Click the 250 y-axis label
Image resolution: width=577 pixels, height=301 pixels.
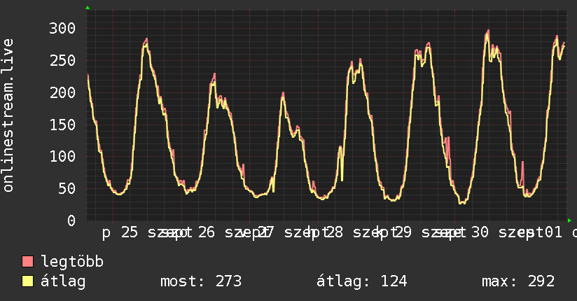tap(62, 60)
